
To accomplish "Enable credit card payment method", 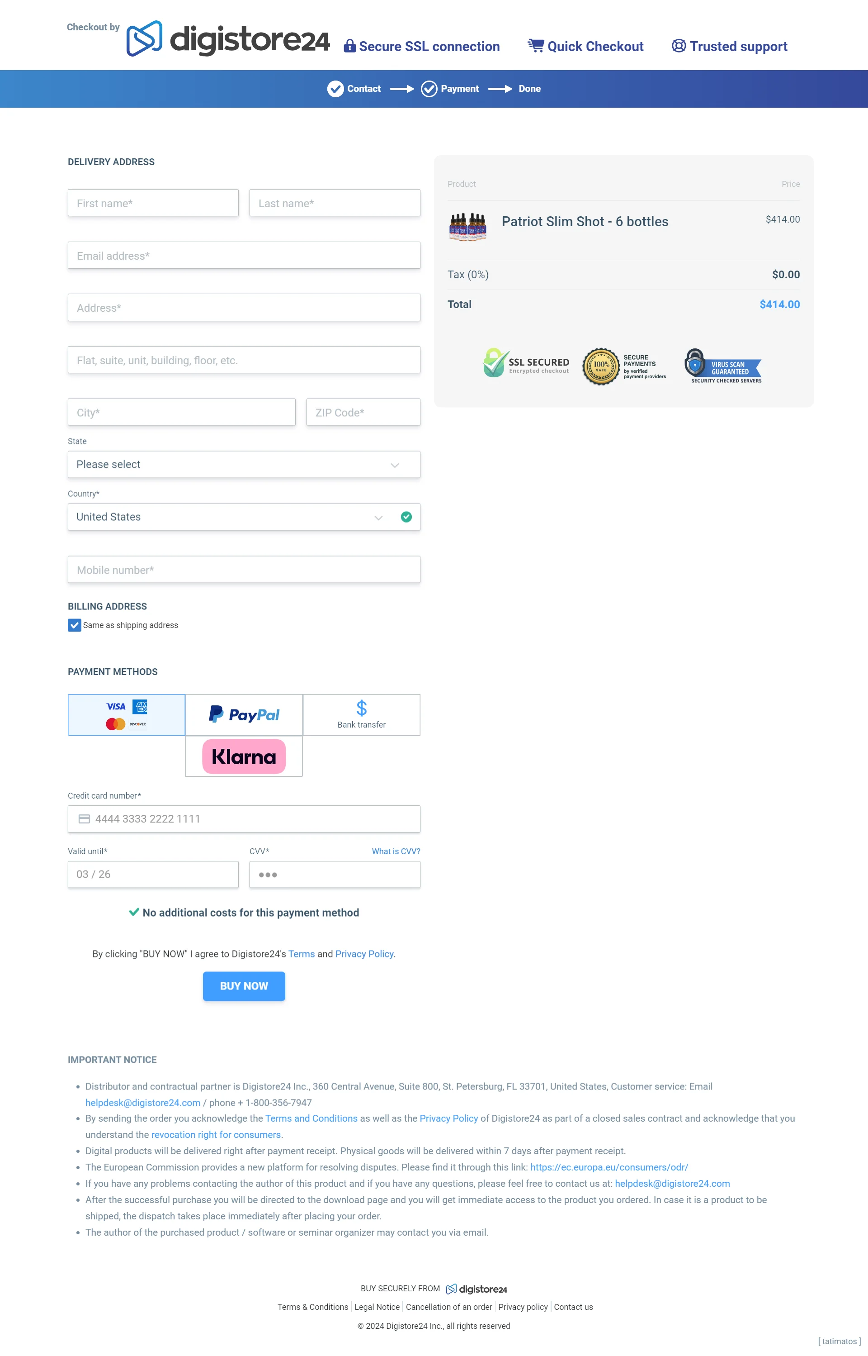I will click(125, 714).
